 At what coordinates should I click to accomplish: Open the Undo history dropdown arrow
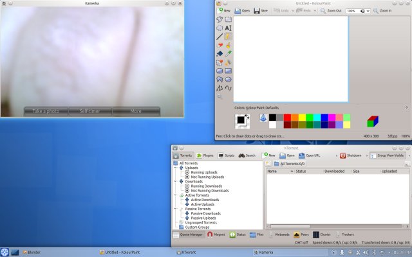point(293,11)
